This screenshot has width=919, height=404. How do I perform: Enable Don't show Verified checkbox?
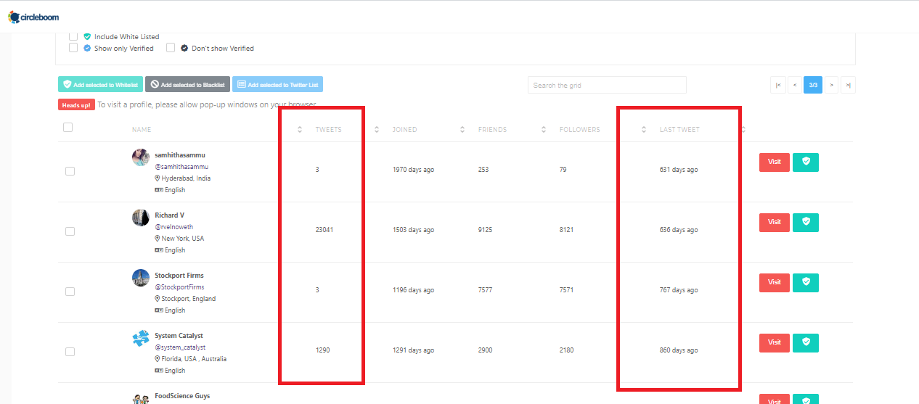(171, 48)
